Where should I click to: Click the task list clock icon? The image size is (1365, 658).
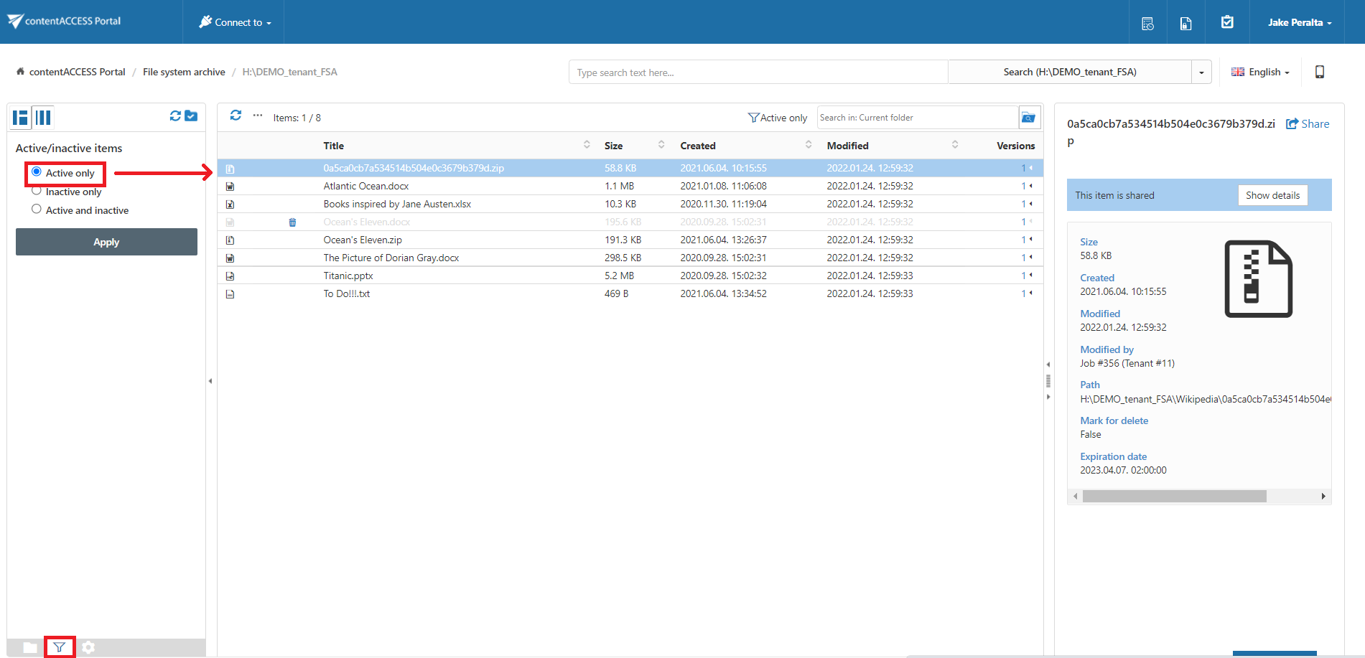(x=1147, y=23)
